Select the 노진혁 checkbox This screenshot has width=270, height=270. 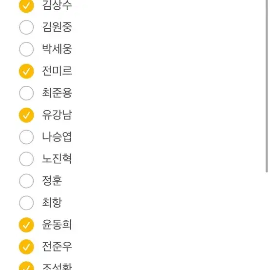(x=26, y=159)
